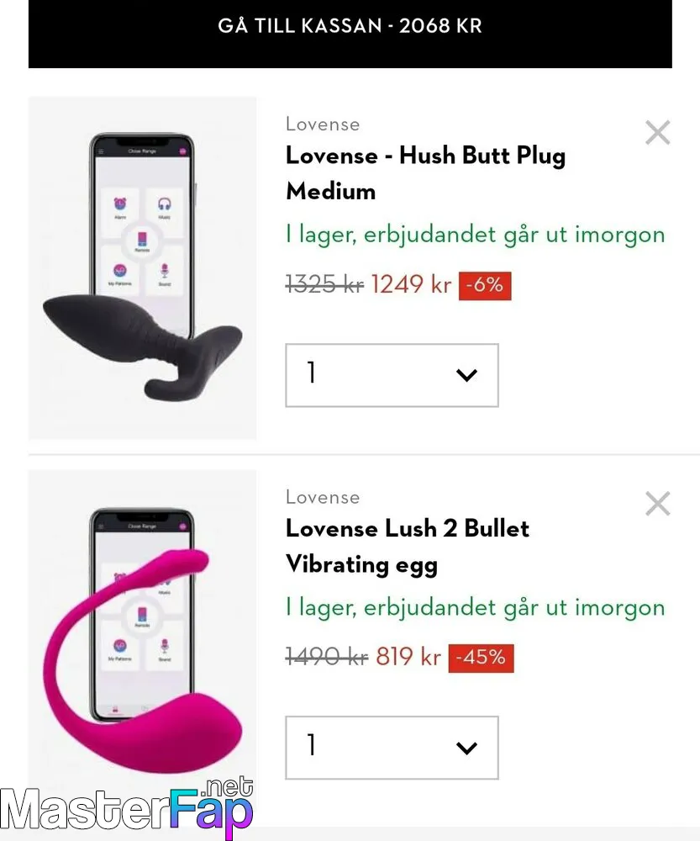700x841 pixels.
Task: Click the chevron in the Lush 2 quantity selector
Action: (x=466, y=748)
